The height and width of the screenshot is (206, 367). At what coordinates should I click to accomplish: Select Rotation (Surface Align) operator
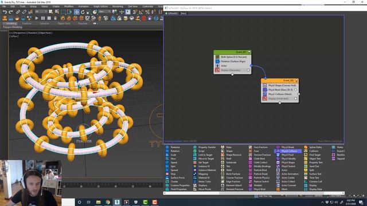(232, 61)
